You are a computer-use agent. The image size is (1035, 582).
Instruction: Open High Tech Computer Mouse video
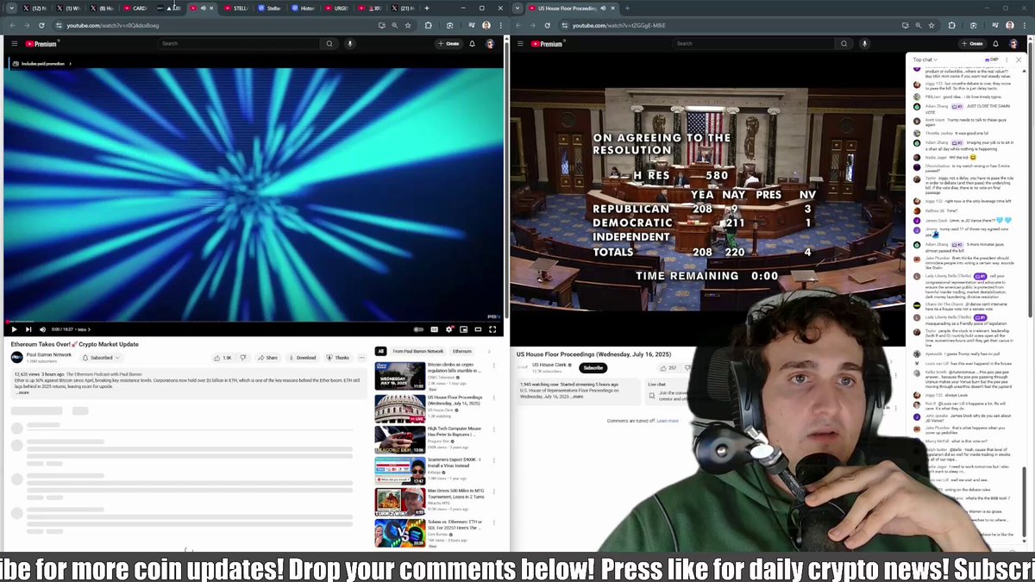pyautogui.click(x=399, y=440)
